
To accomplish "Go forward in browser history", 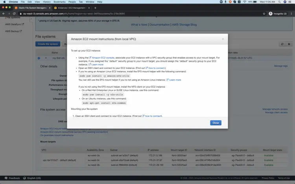I will (x=9, y=14).
